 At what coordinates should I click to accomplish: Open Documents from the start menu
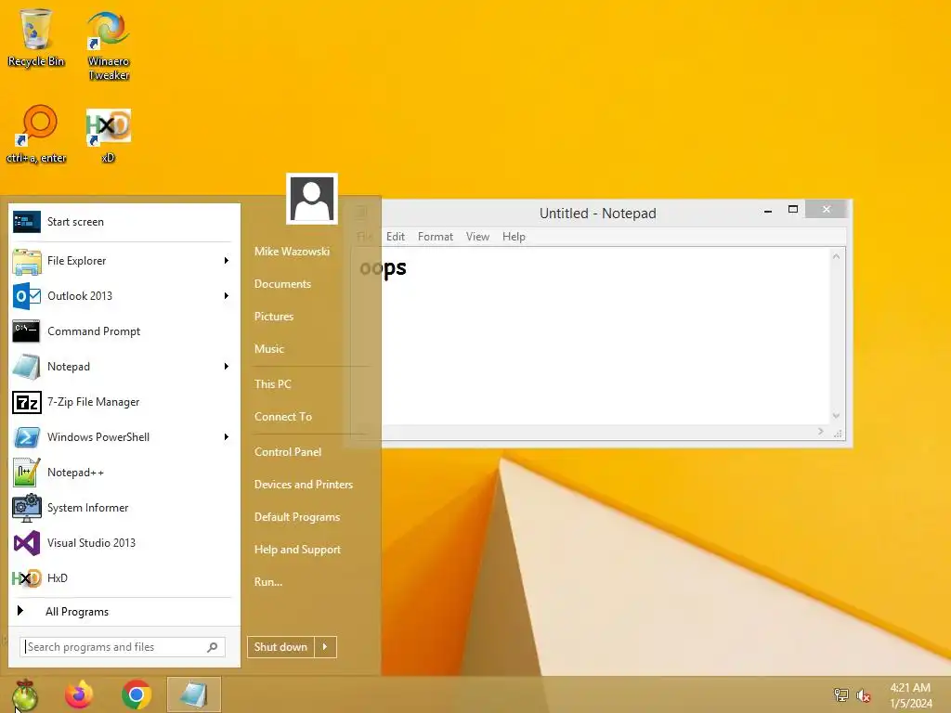(282, 284)
